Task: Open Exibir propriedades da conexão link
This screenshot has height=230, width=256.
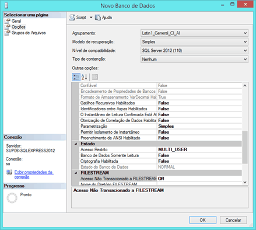Action: (x=34, y=175)
